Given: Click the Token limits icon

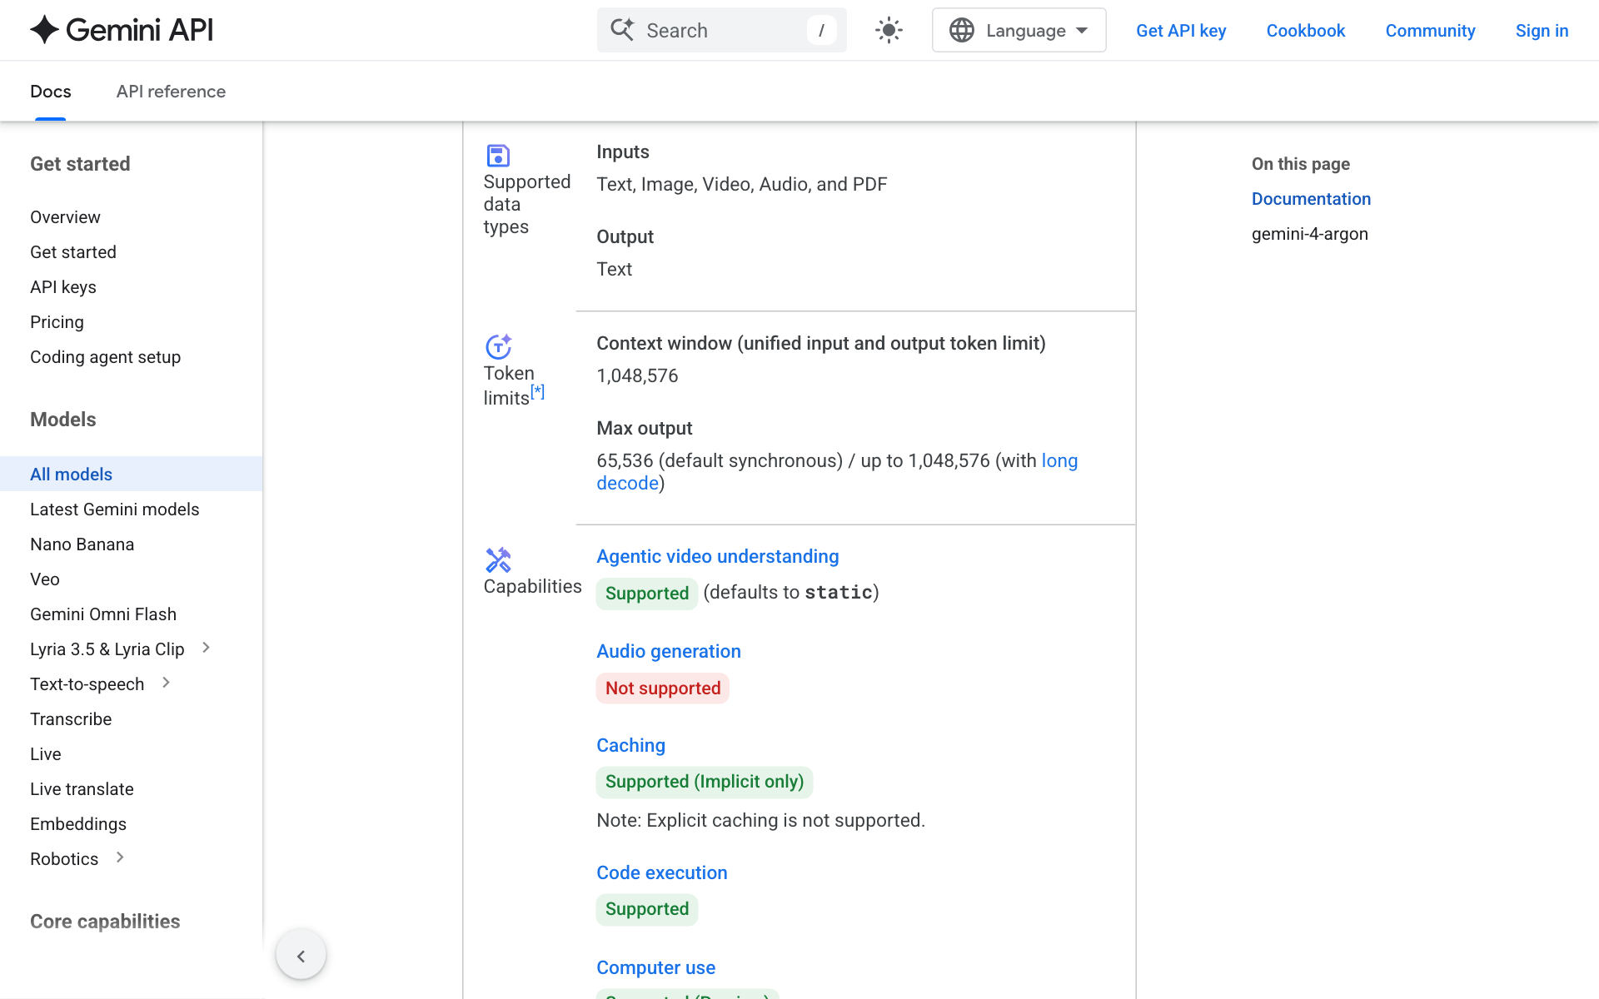Looking at the screenshot, I should [x=498, y=346].
